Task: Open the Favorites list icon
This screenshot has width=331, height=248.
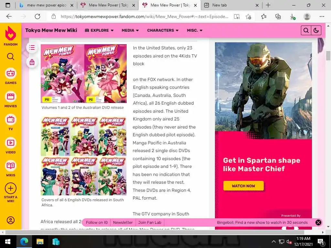Action: 264,16
